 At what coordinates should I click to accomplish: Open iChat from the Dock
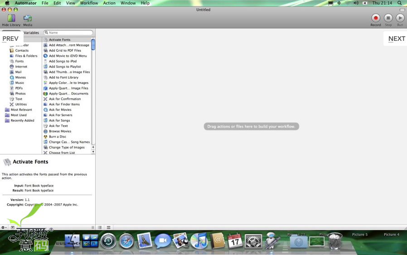[163, 241]
